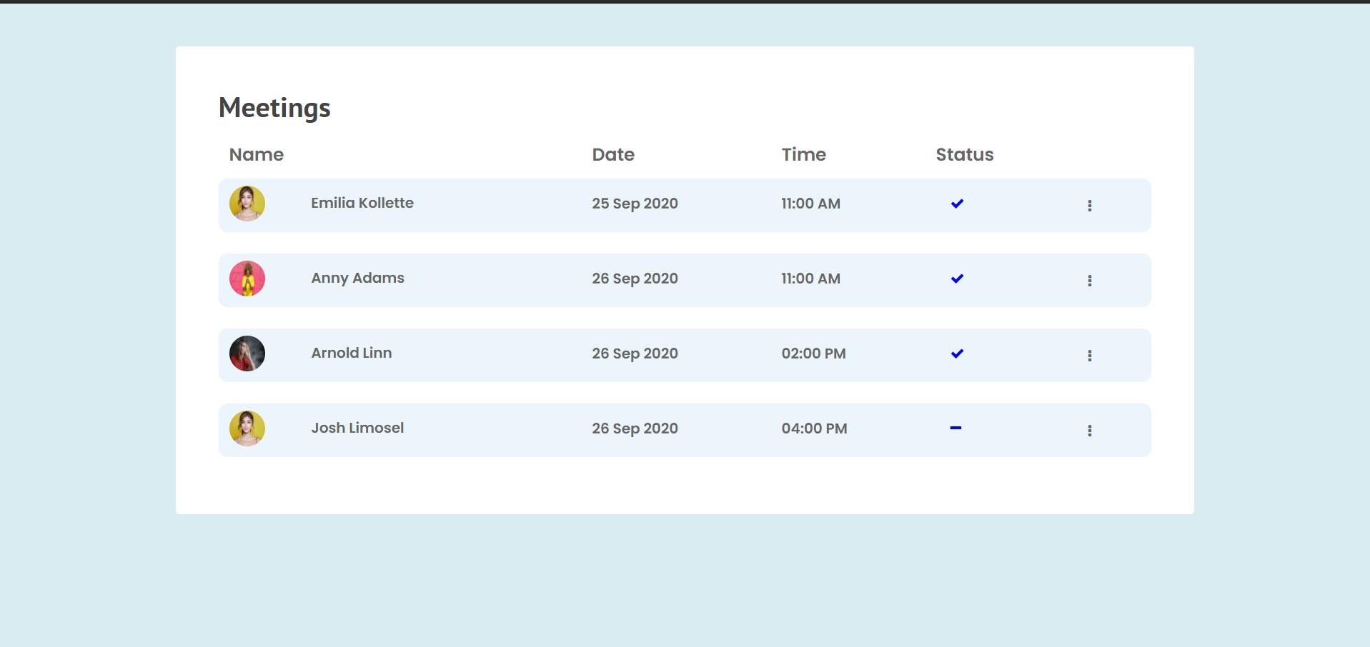Click the 04:00 PM time cell
Image resolution: width=1370 pixels, height=647 pixels.
pos(814,428)
